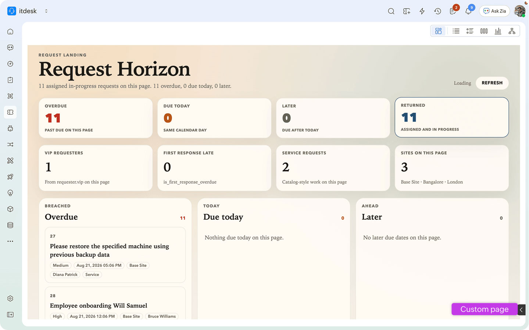Click the Sites on this page card
This screenshot has width=529, height=330.
click(452, 168)
